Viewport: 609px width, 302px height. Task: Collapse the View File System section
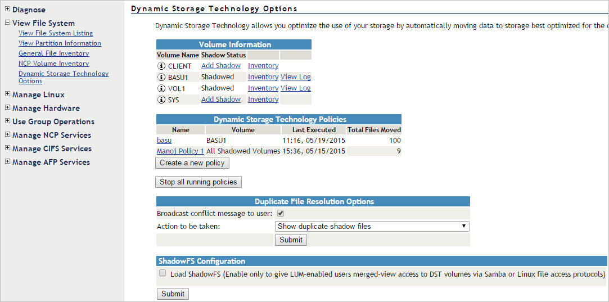pyautogui.click(x=8, y=23)
